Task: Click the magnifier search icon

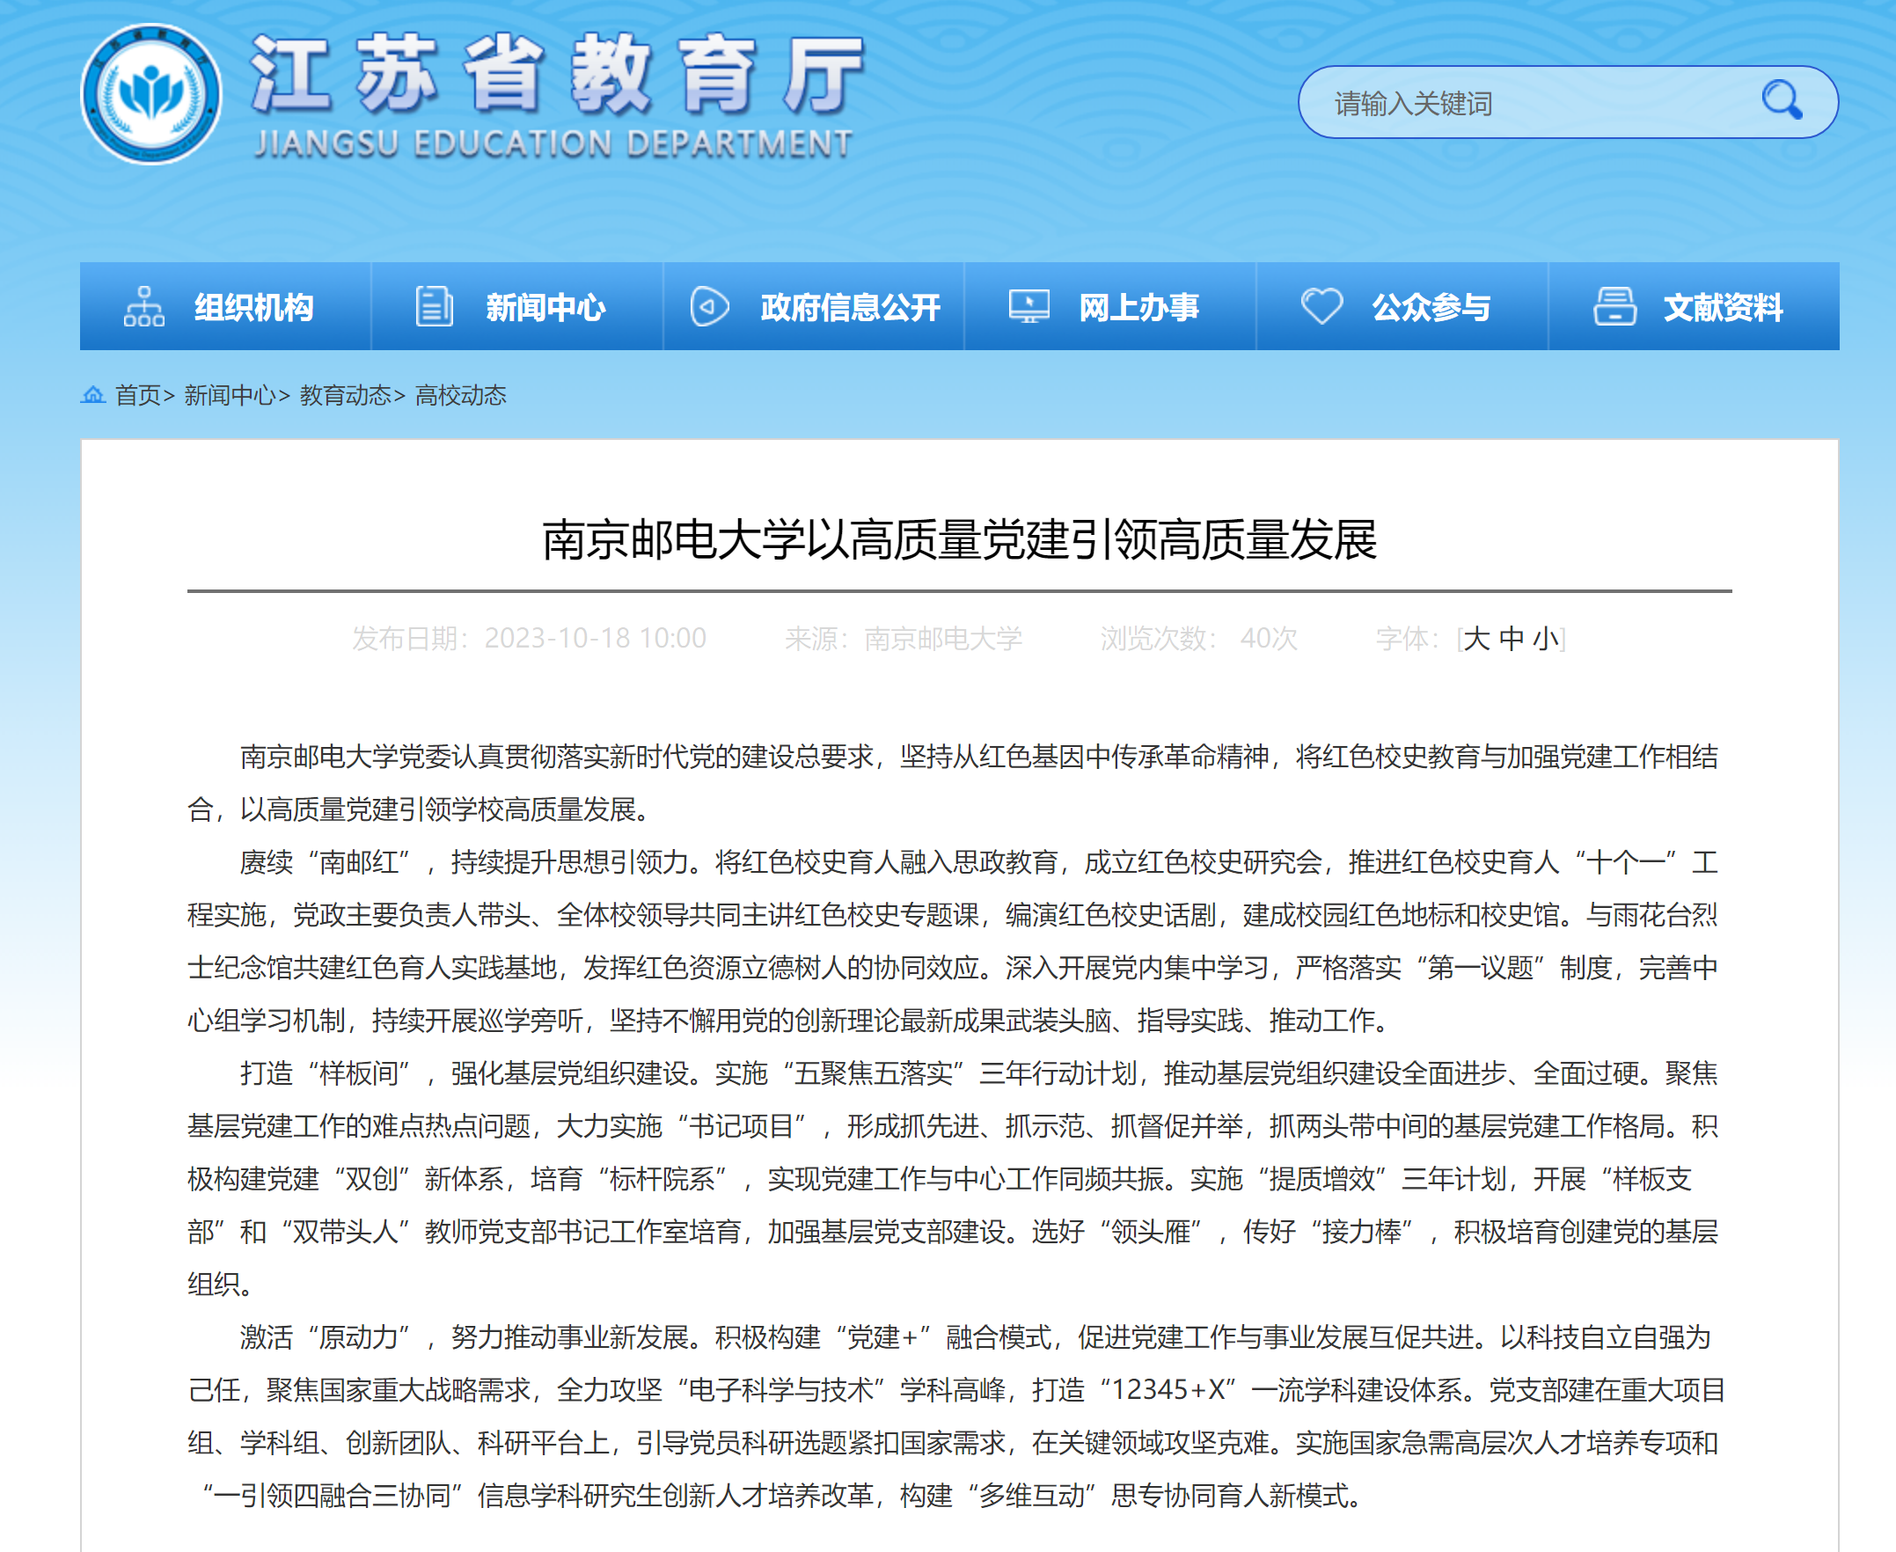Action: (x=1782, y=100)
